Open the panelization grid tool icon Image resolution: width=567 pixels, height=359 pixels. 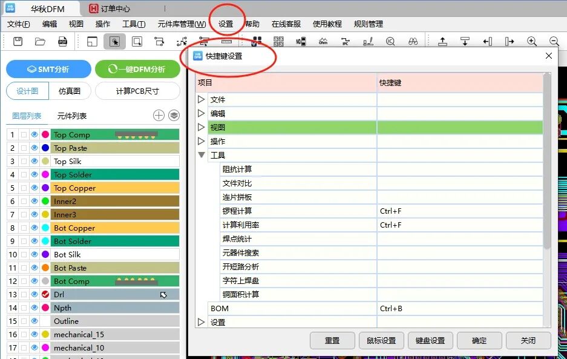(x=278, y=41)
